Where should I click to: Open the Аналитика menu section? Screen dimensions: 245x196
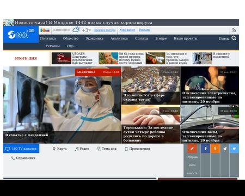tap(119, 38)
